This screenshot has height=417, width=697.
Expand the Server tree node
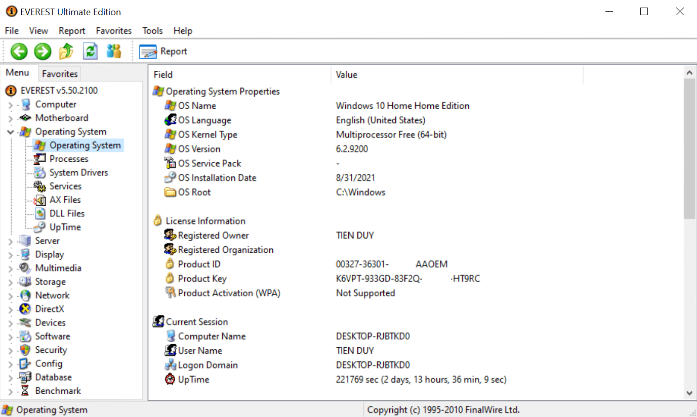tap(11, 242)
